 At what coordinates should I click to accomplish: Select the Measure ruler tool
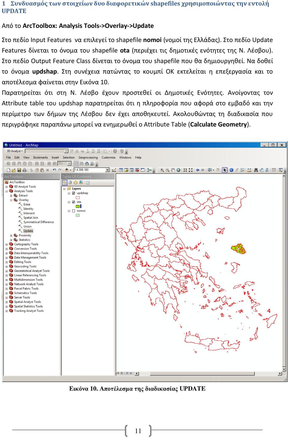click(x=249, y=170)
